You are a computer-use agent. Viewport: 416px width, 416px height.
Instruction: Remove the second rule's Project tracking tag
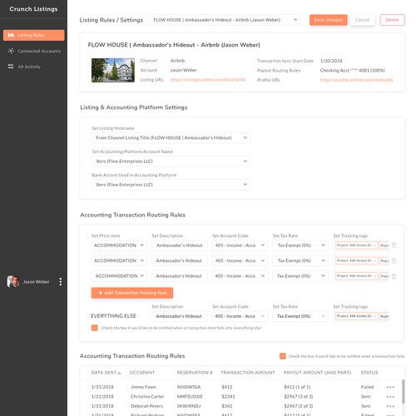[x=374, y=260]
